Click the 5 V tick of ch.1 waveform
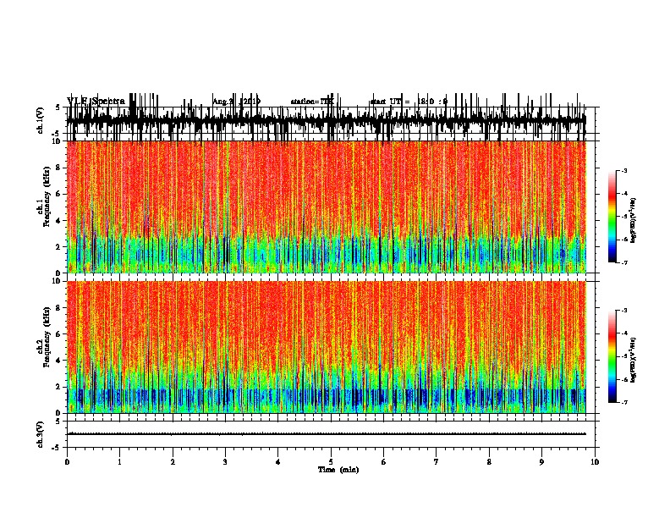 58,107
